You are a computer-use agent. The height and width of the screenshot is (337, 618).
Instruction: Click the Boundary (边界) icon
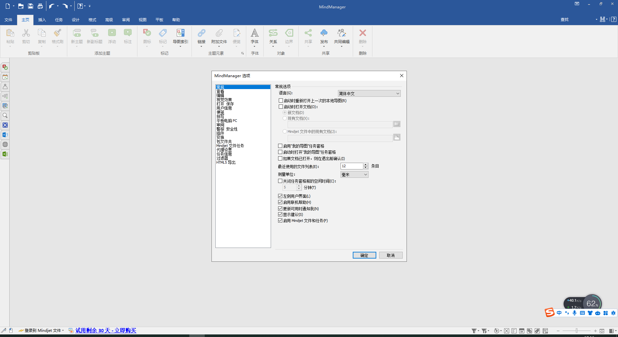click(289, 33)
